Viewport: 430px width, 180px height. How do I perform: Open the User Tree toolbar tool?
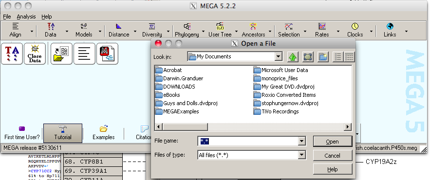[220, 30]
